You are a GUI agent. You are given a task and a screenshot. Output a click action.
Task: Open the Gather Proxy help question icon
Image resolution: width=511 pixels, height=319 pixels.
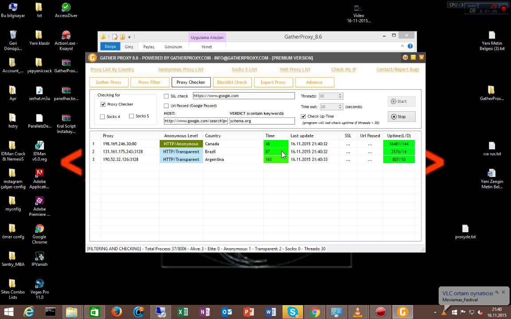tap(405, 57)
